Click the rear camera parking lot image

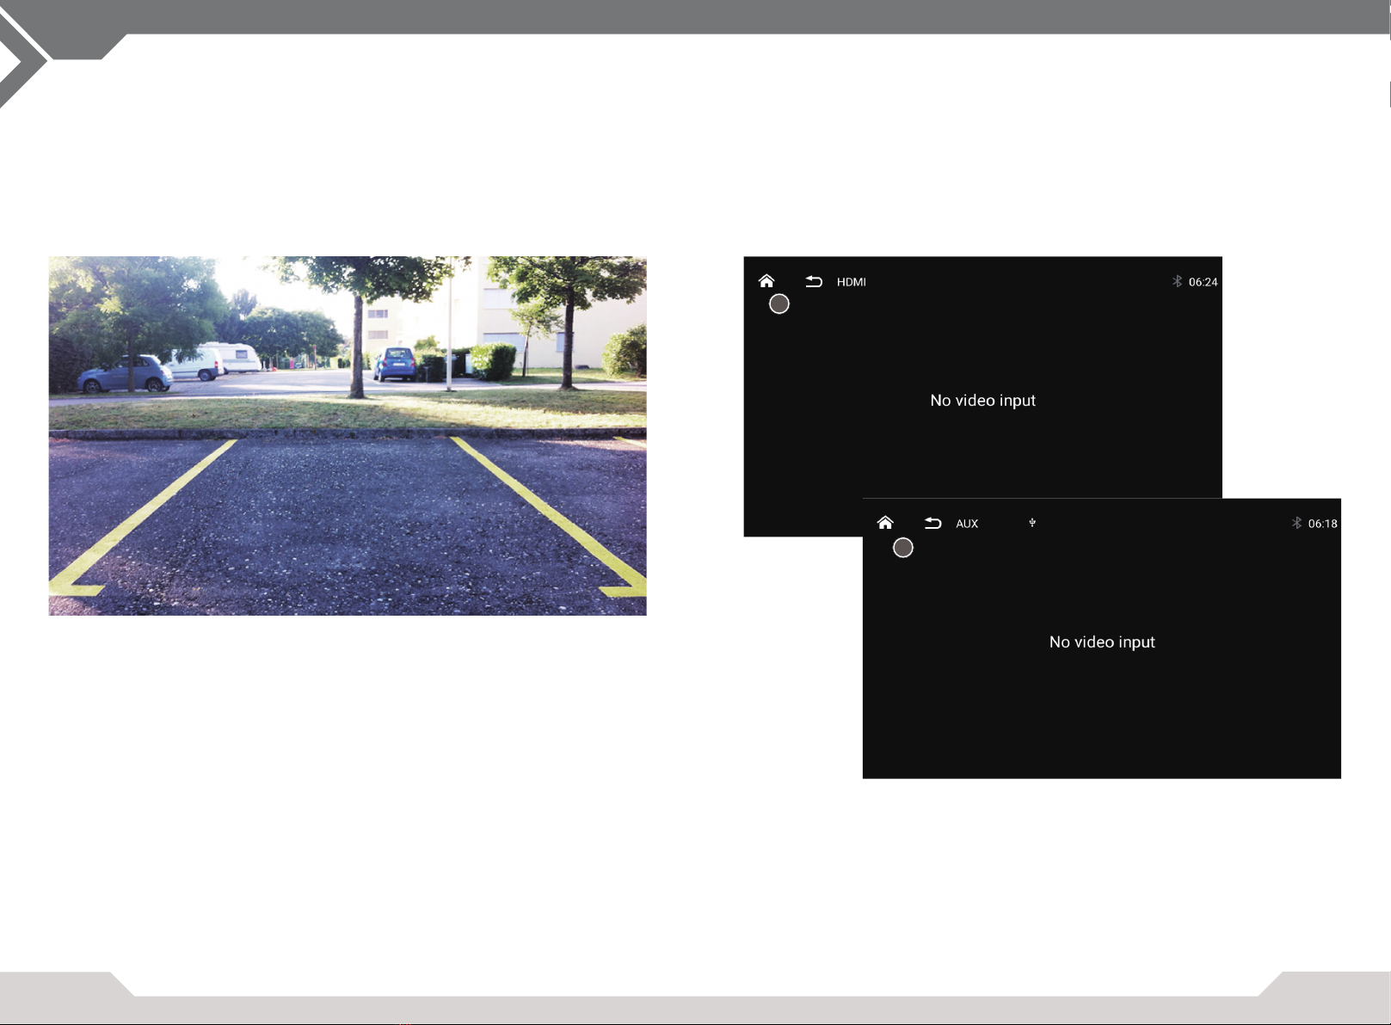(348, 436)
